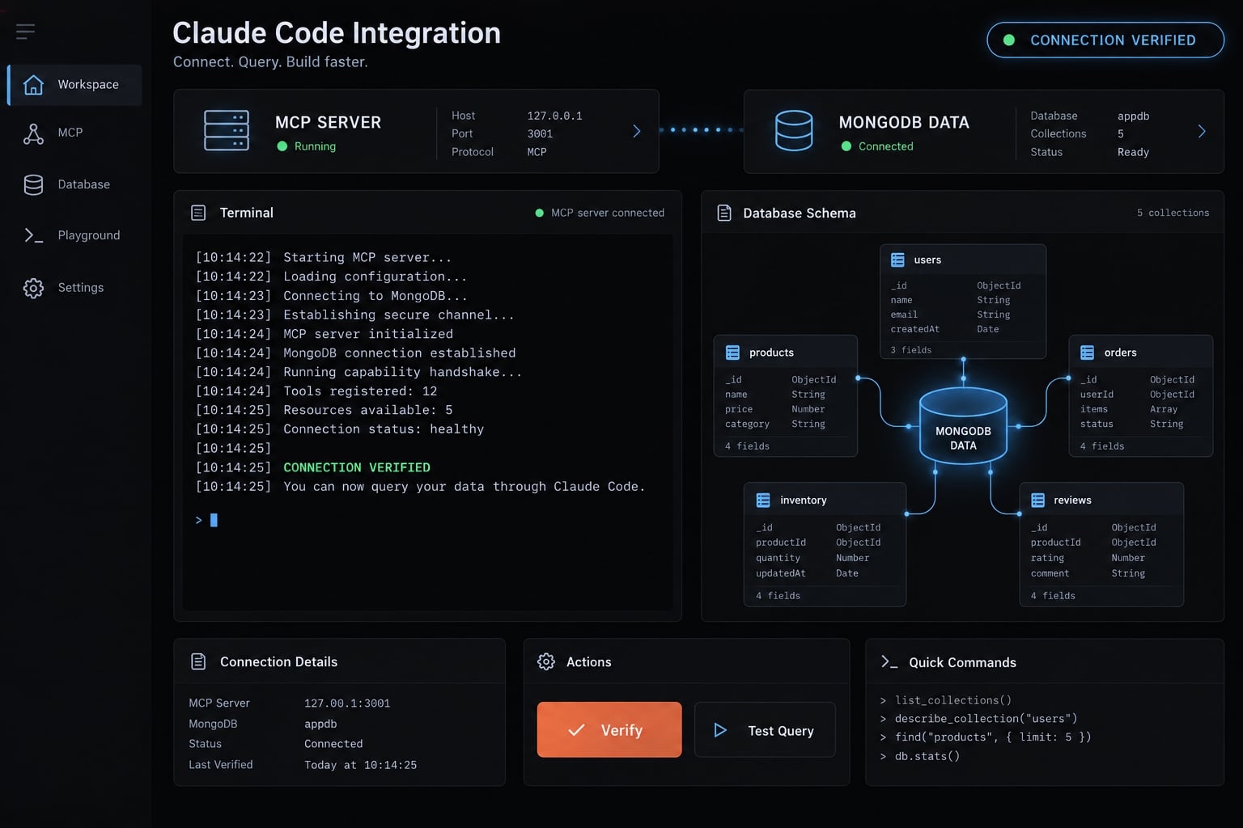Click the "Tools registered: 12" terminal line
The width and height of the screenshot is (1243, 828).
(x=360, y=391)
